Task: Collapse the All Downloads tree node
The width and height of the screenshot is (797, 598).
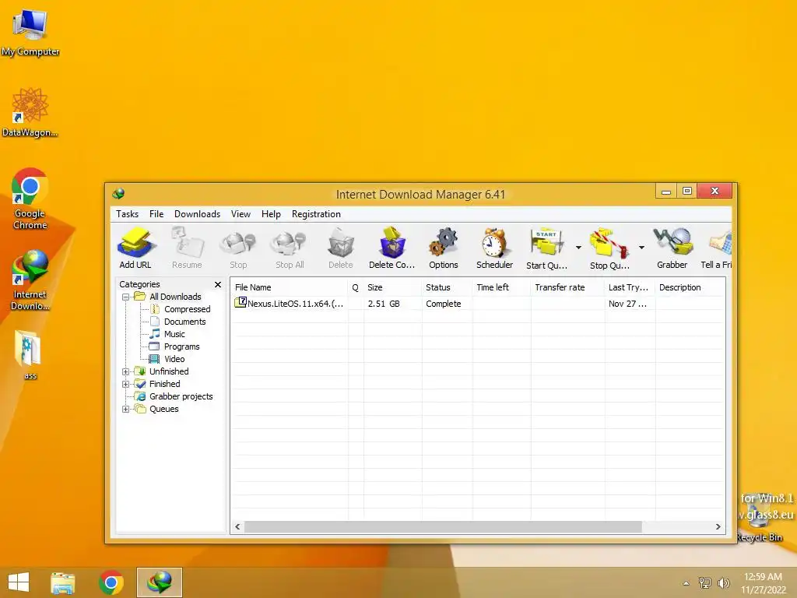Action: 125,297
